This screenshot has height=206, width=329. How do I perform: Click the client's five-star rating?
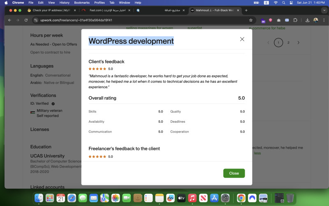pyautogui.click(x=97, y=69)
